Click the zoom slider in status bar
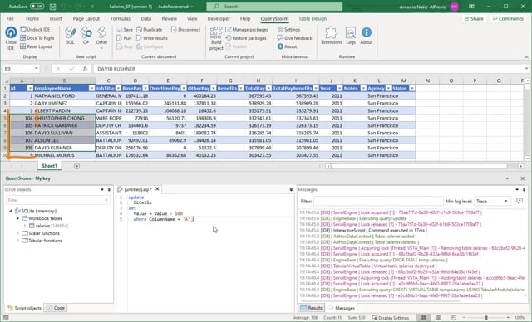The image size is (532, 322). pyautogui.click(x=486, y=318)
